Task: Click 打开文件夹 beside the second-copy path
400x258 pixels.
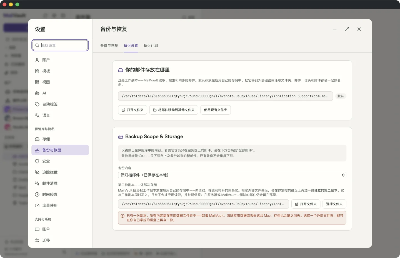Action: coord(306,204)
